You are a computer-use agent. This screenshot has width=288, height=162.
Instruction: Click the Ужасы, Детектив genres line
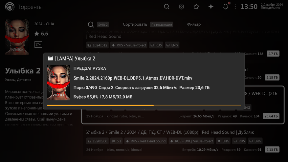18,80
